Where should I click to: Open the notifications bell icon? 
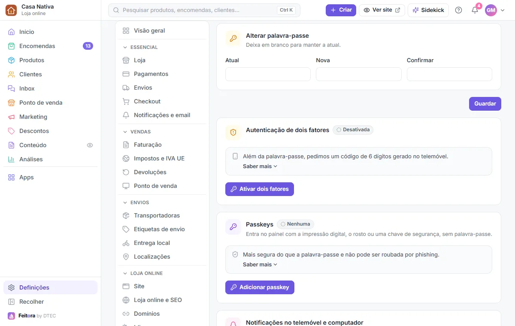(475, 10)
